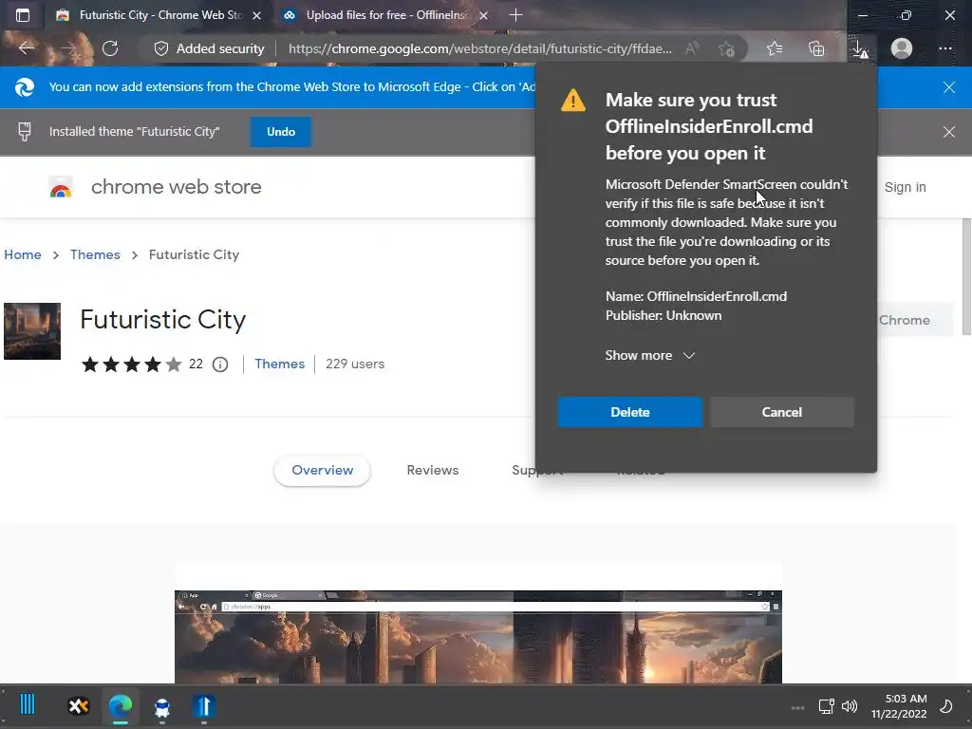
Task: Add this page to favorites
Action: pyautogui.click(x=727, y=48)
